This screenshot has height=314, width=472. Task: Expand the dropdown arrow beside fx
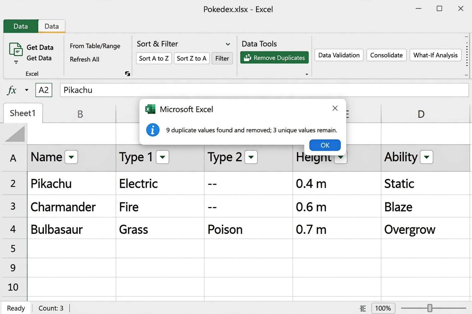click(x=26, y=90)
